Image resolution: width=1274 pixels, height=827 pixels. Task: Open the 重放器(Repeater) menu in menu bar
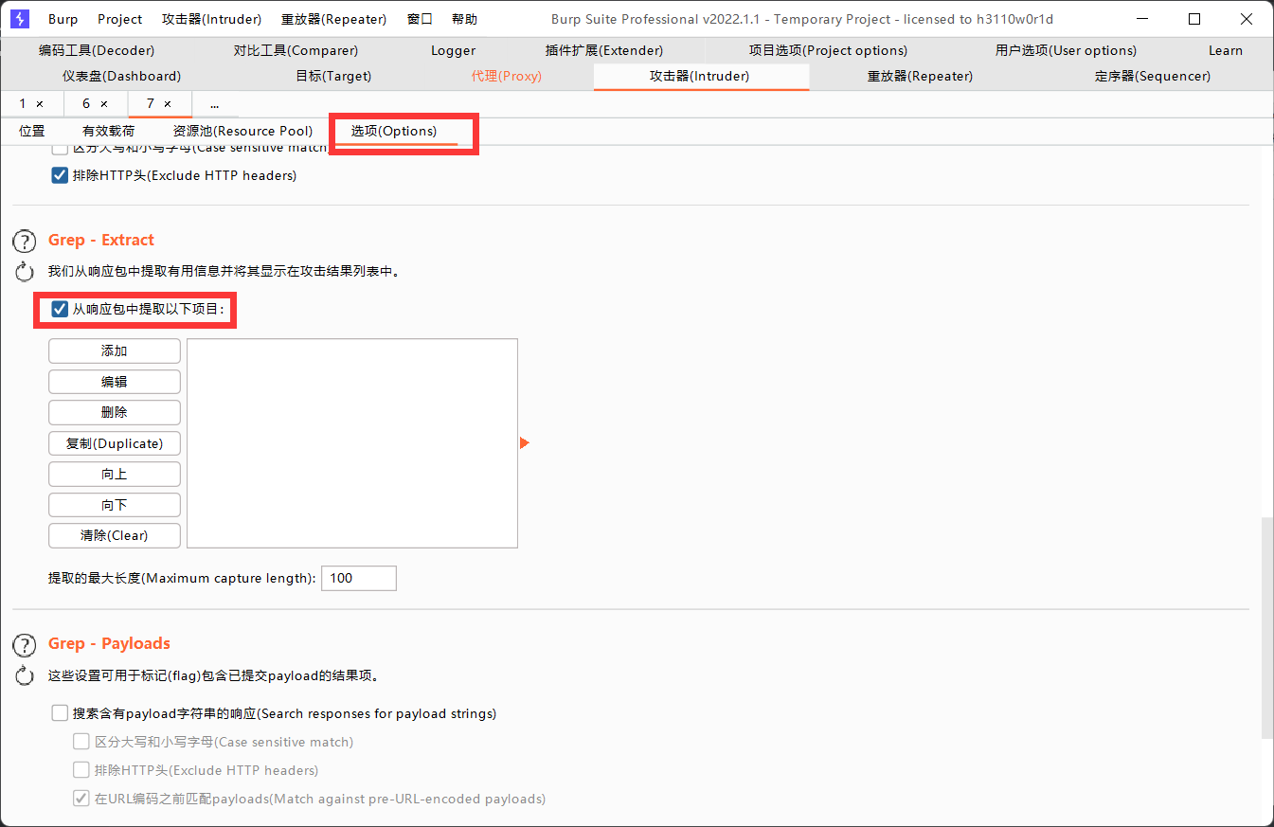[334, 19]
